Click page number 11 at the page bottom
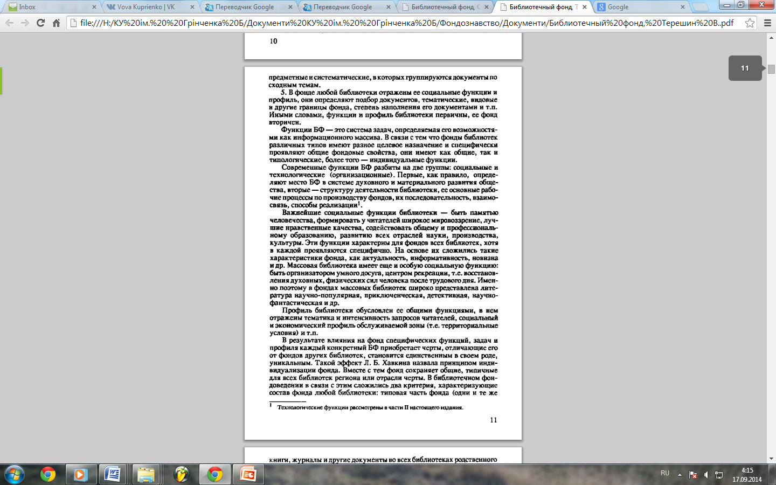The width and height of the screenshot is (776, 485). 493,420
